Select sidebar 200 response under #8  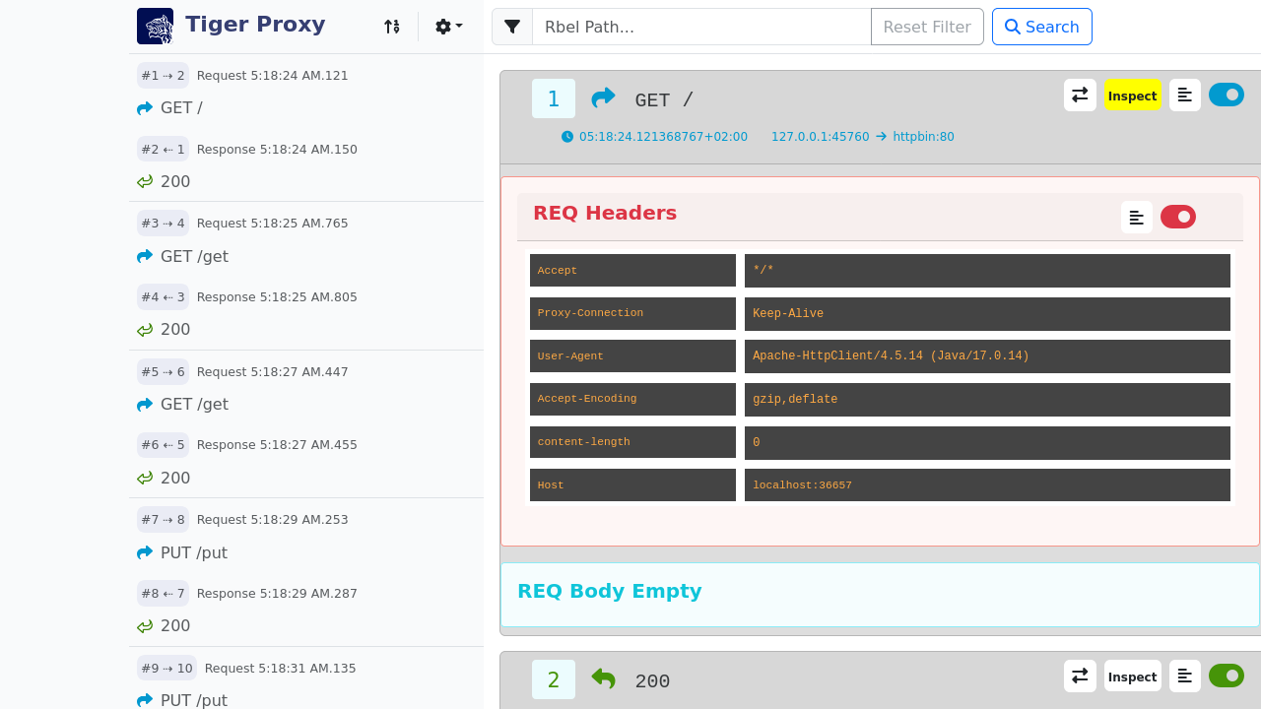coord(175,626)
